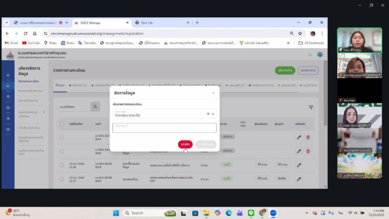Image resolution: width=389 pixels, height=219 pixels.
Task: Clear the selected ต่อทะเบียน dropdown value
Action: pyautogui.click(x=208, y=114)
